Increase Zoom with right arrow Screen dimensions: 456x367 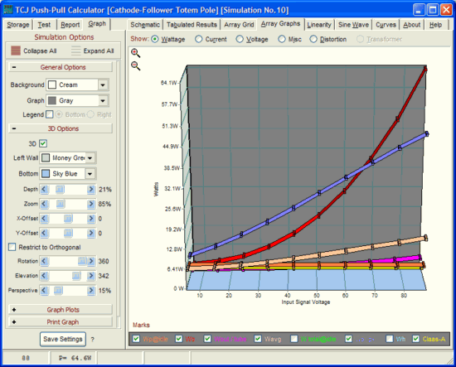point(91,204)
